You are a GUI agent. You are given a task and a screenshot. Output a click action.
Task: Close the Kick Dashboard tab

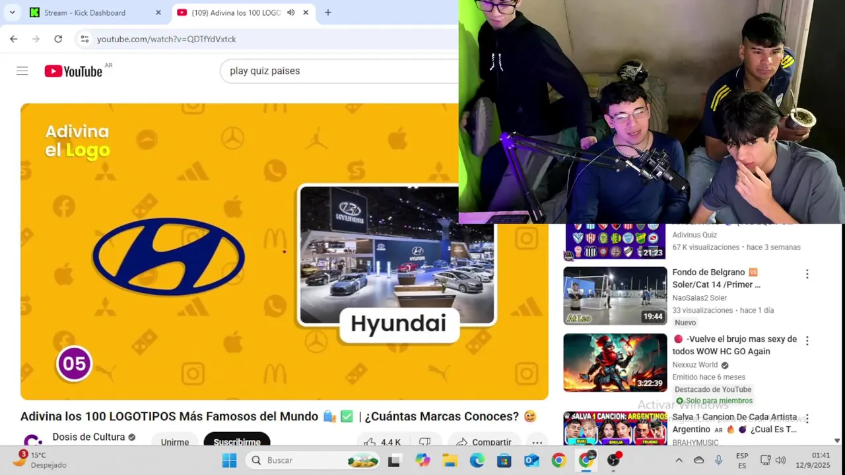tap(158, 13)
